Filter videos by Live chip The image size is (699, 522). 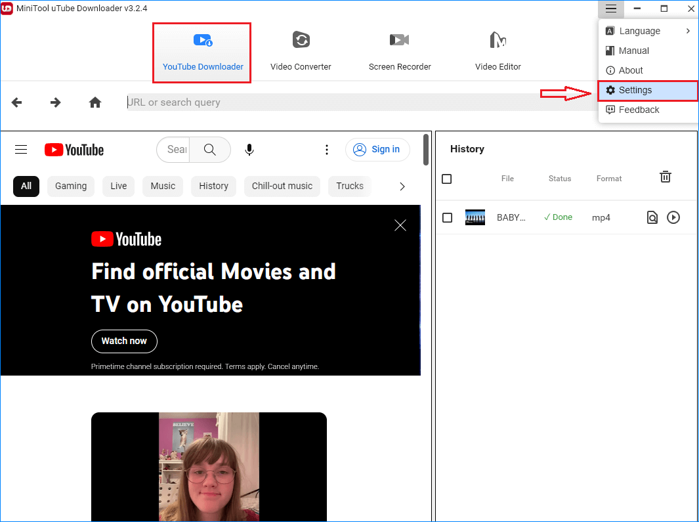point(119,186)
